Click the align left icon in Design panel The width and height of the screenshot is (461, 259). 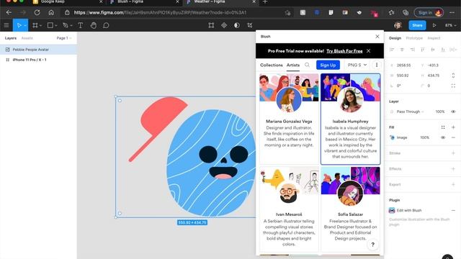click(392, 50)
